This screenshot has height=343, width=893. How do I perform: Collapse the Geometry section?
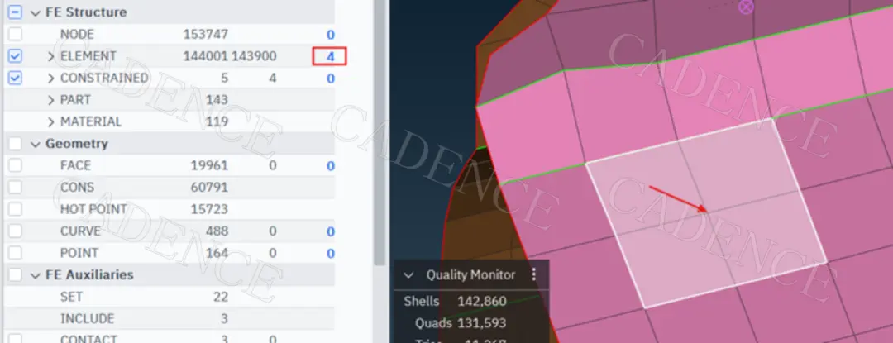tap(36, 144)
